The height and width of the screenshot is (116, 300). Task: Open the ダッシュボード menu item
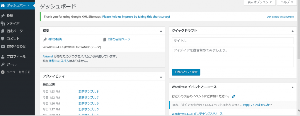pyautogui.click(x=17, y=5)
